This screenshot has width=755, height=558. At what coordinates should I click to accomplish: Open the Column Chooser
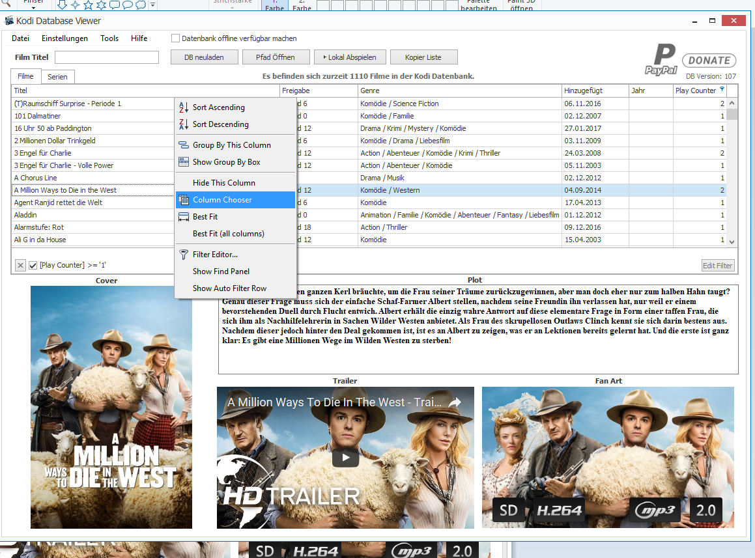coord(235,200)
